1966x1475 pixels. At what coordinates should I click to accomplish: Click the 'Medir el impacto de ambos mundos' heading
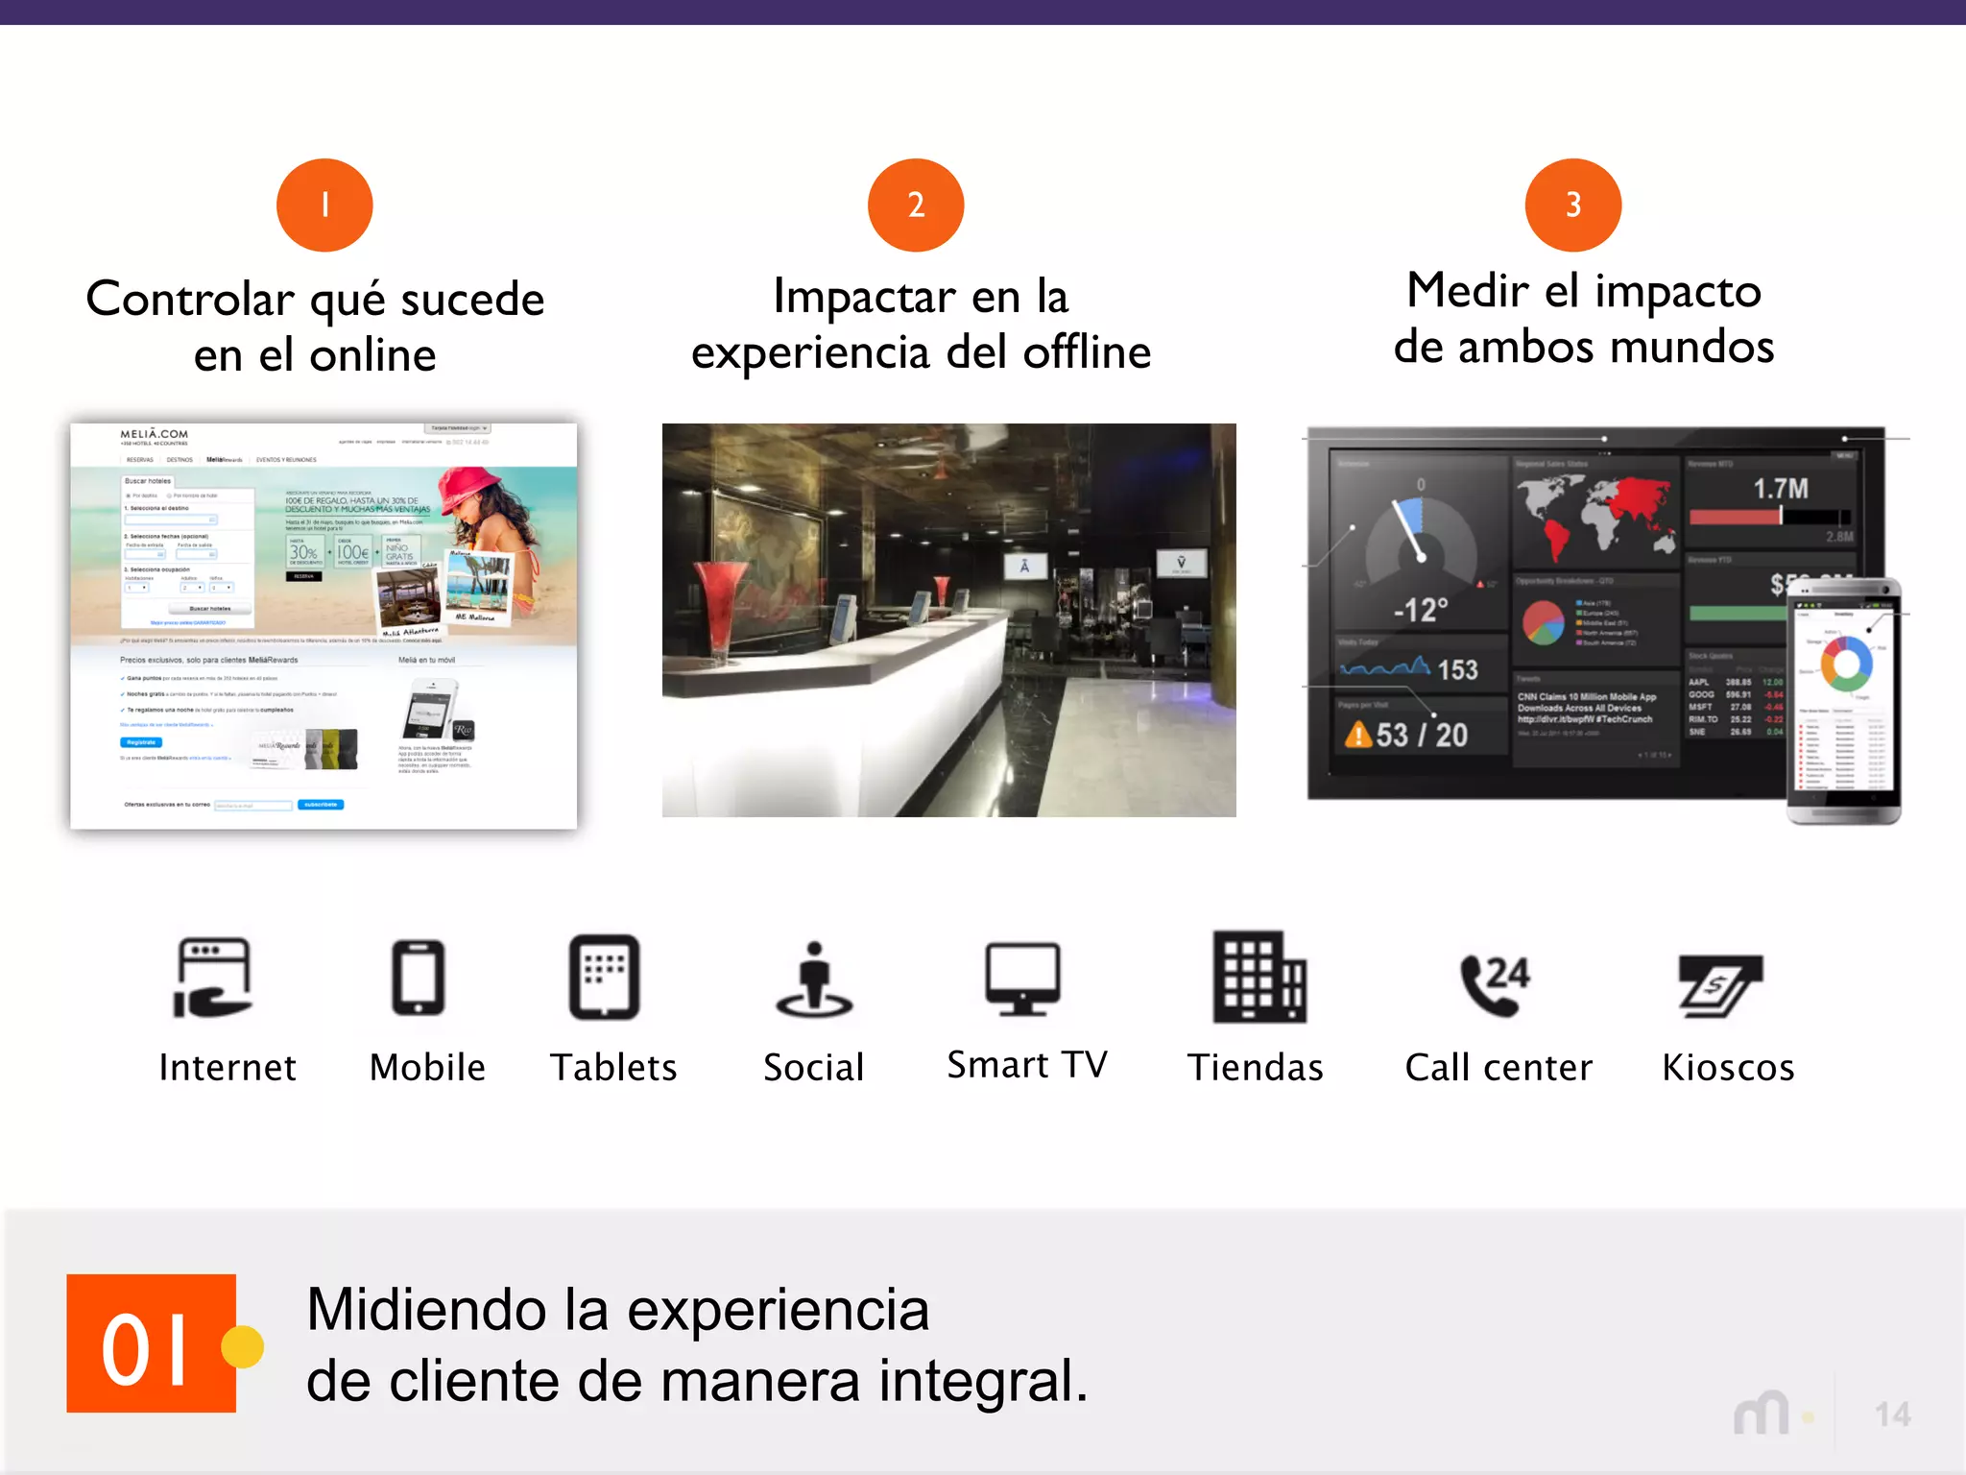(1584, 318)
